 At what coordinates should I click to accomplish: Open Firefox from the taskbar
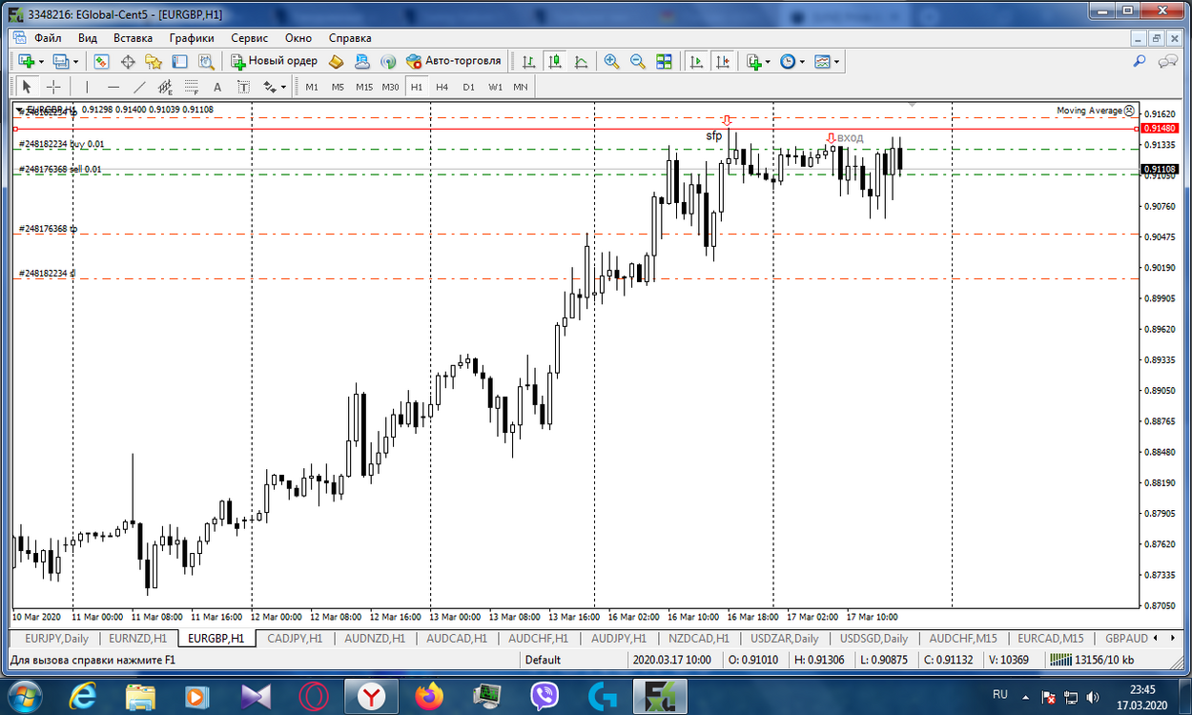tap(430, 697)
